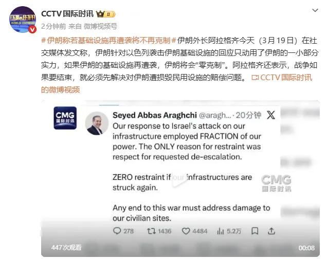The height and width of the screenshot is (259, 327).
Task: Click the view analytics bar icon
Action: (x=220, y=231)
